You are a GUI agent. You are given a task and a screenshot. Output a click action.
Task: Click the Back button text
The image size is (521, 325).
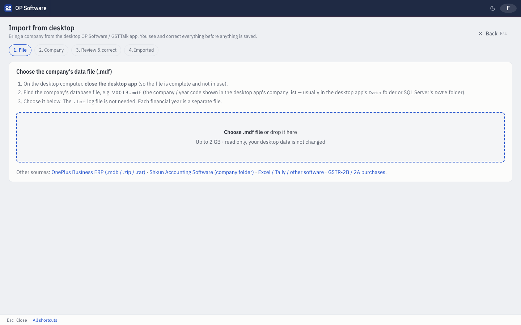(x=491, y=34)
